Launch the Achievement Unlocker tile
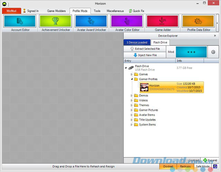The image size is (221, 172). point(55,21)
